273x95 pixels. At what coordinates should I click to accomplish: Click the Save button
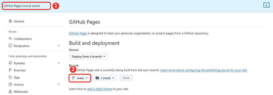point(126,78)
